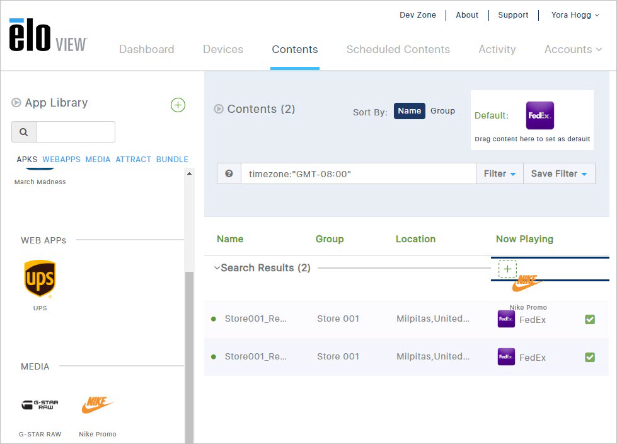The image size is (617, 444).
Task: Sort contents by Group
Action: [442, 111]
